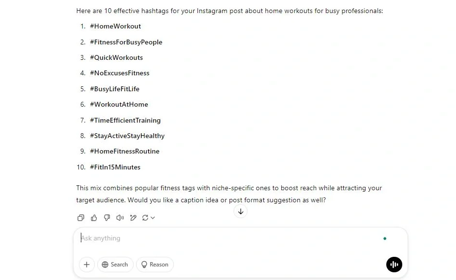Screen dimensions: 456x280
Task: Copy the hashtag response to clipboard
Action: (81, 218)
